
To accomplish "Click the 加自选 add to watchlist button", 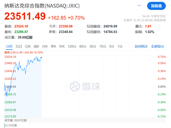I will pyautogui.click(x=156, y=6).
